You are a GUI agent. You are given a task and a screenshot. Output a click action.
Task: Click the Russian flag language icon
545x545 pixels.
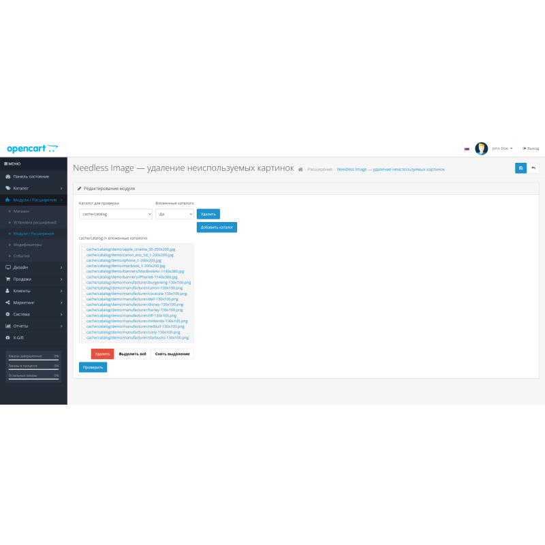[467, 149]
